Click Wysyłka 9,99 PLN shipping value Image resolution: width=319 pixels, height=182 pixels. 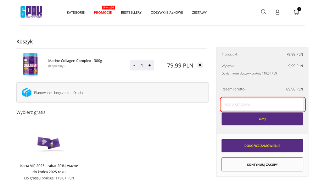[x=296, y=66]
